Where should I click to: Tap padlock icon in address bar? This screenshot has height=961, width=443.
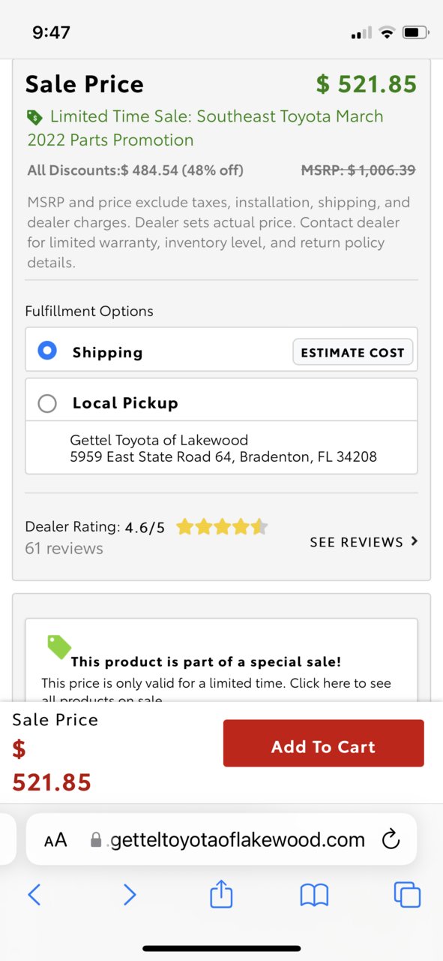(96, 839)
